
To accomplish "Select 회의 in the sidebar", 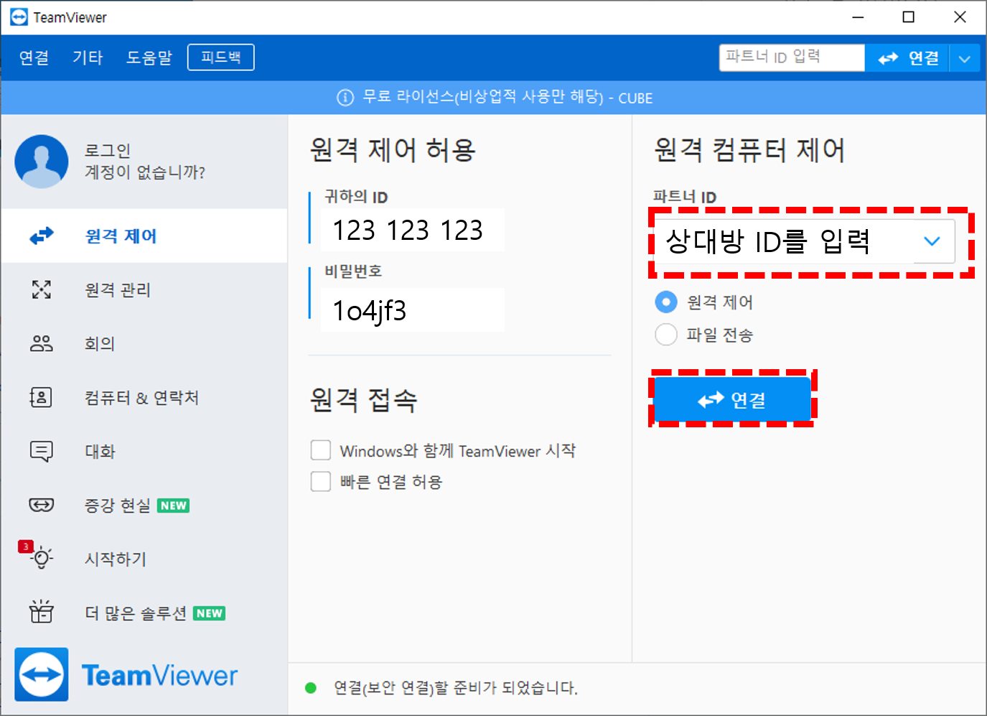I will [x=144, y=343].
